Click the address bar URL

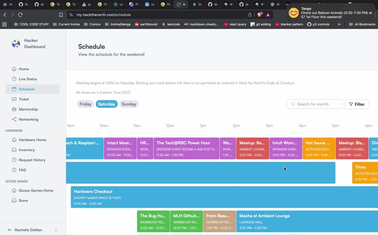(104, 15)
